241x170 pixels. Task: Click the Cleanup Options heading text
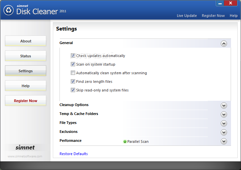tap(74, 105)
